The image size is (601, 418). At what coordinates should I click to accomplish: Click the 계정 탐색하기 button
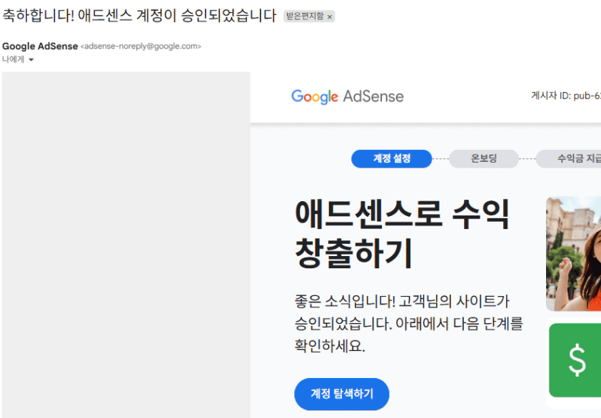[341, 394]
